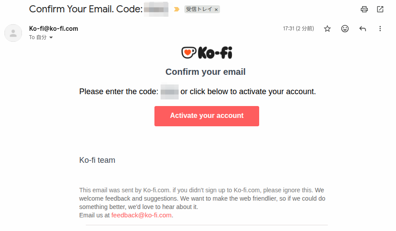Image resolution: width=396 pixels, height=231 pixels.
Task: Toggle the yellow importance marker
Action: pyautogui.click(x=176, y=9)
